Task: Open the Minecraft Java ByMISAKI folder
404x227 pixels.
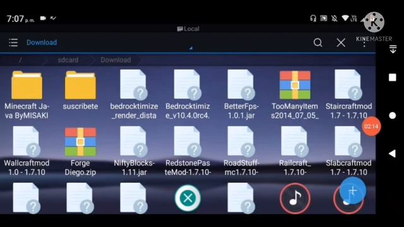Action: (27, 95)
